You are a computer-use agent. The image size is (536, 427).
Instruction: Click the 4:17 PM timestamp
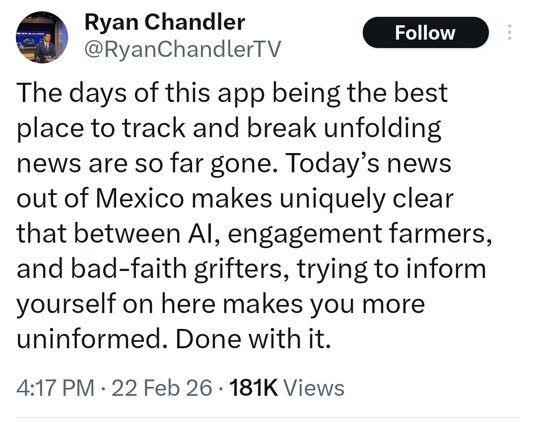pyautogui.click(x=55, y=387)
